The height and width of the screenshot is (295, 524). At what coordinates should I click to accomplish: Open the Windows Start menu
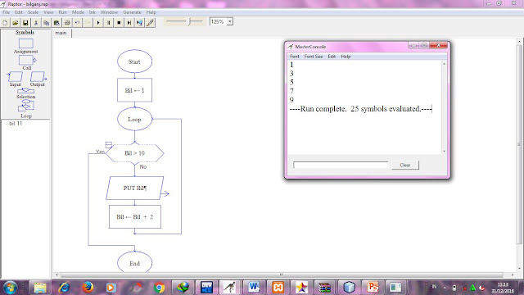coord(10,288)
